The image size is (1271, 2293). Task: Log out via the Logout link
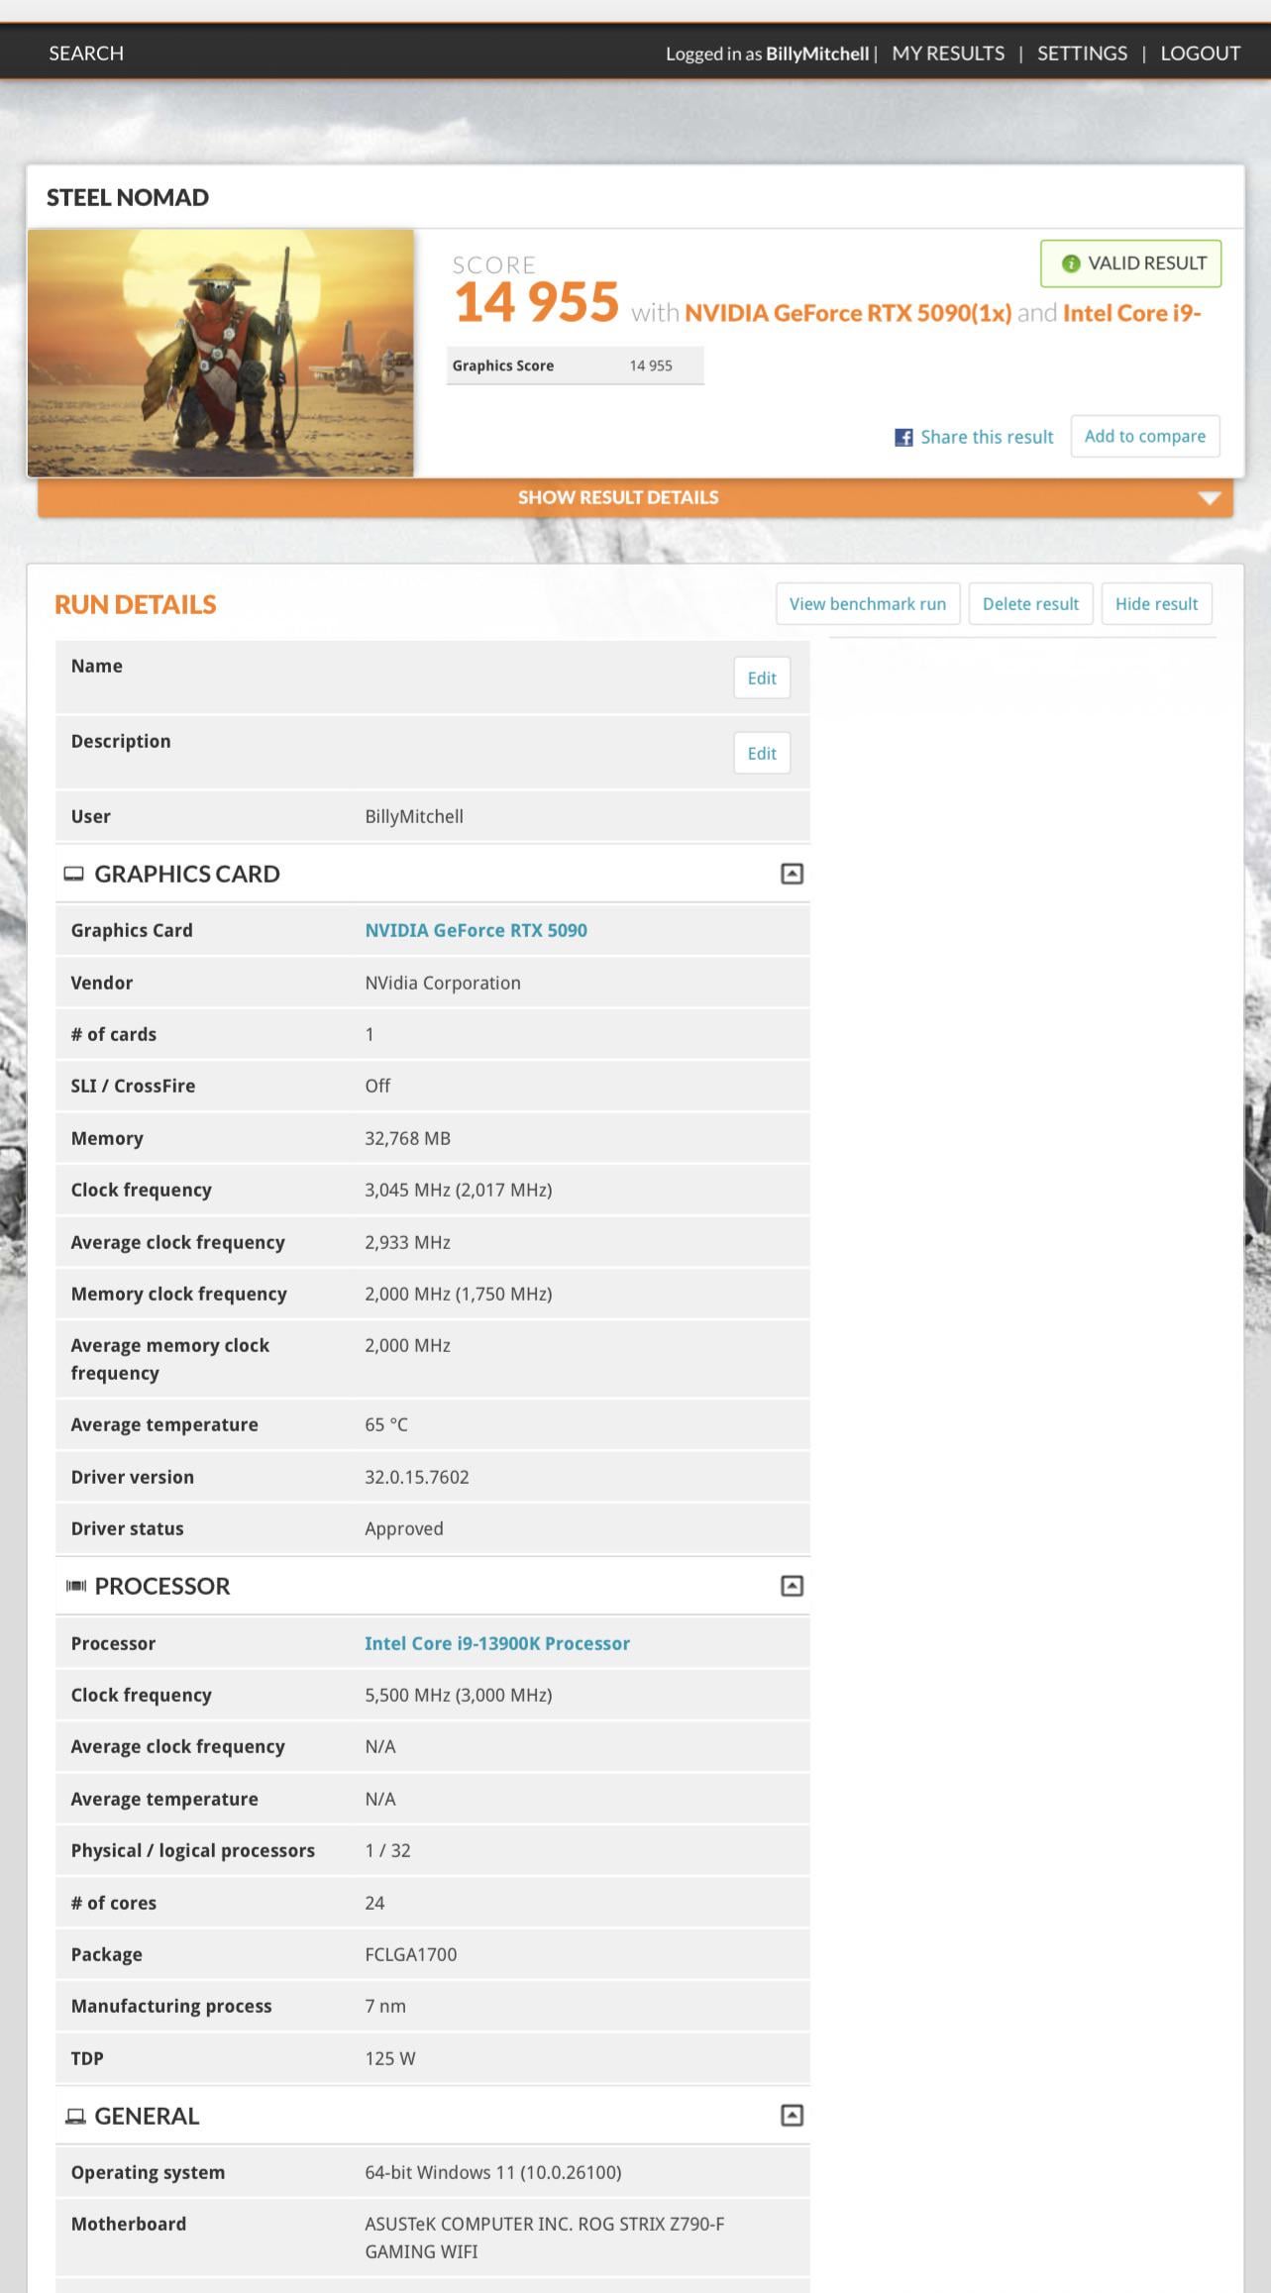pos(1201,53)
